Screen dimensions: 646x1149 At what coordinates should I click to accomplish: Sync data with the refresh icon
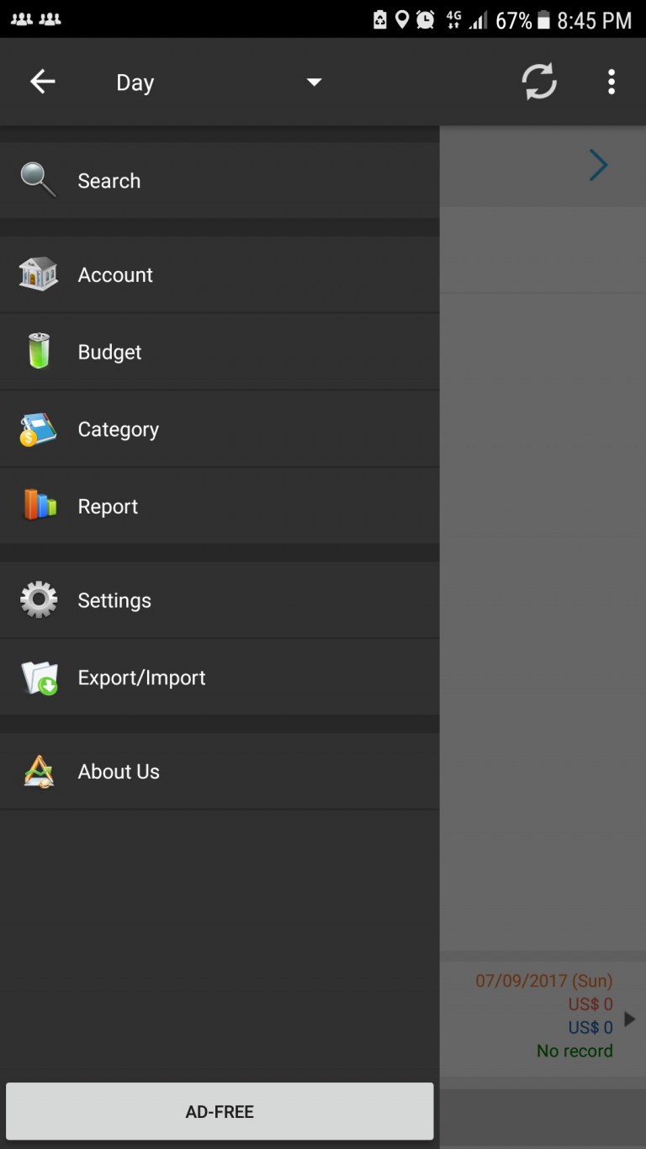(x=539, y=82)
